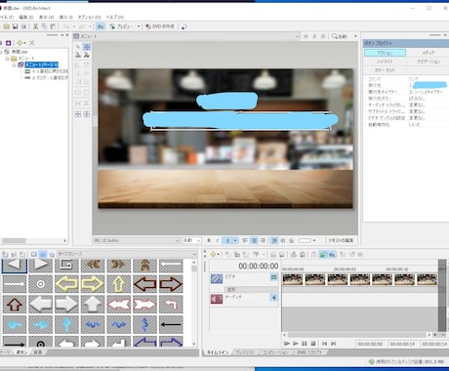The height and width of the screenshot is (371, 449).
Task: Click the video track icon
Action: coord(217,278)
